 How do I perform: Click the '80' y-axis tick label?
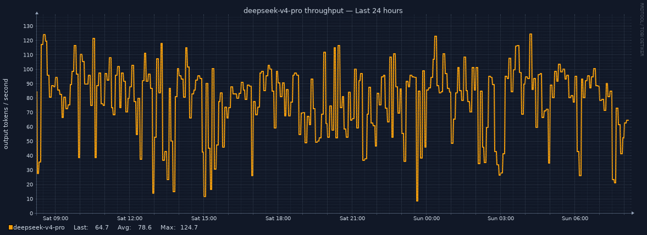click(30, 98)
